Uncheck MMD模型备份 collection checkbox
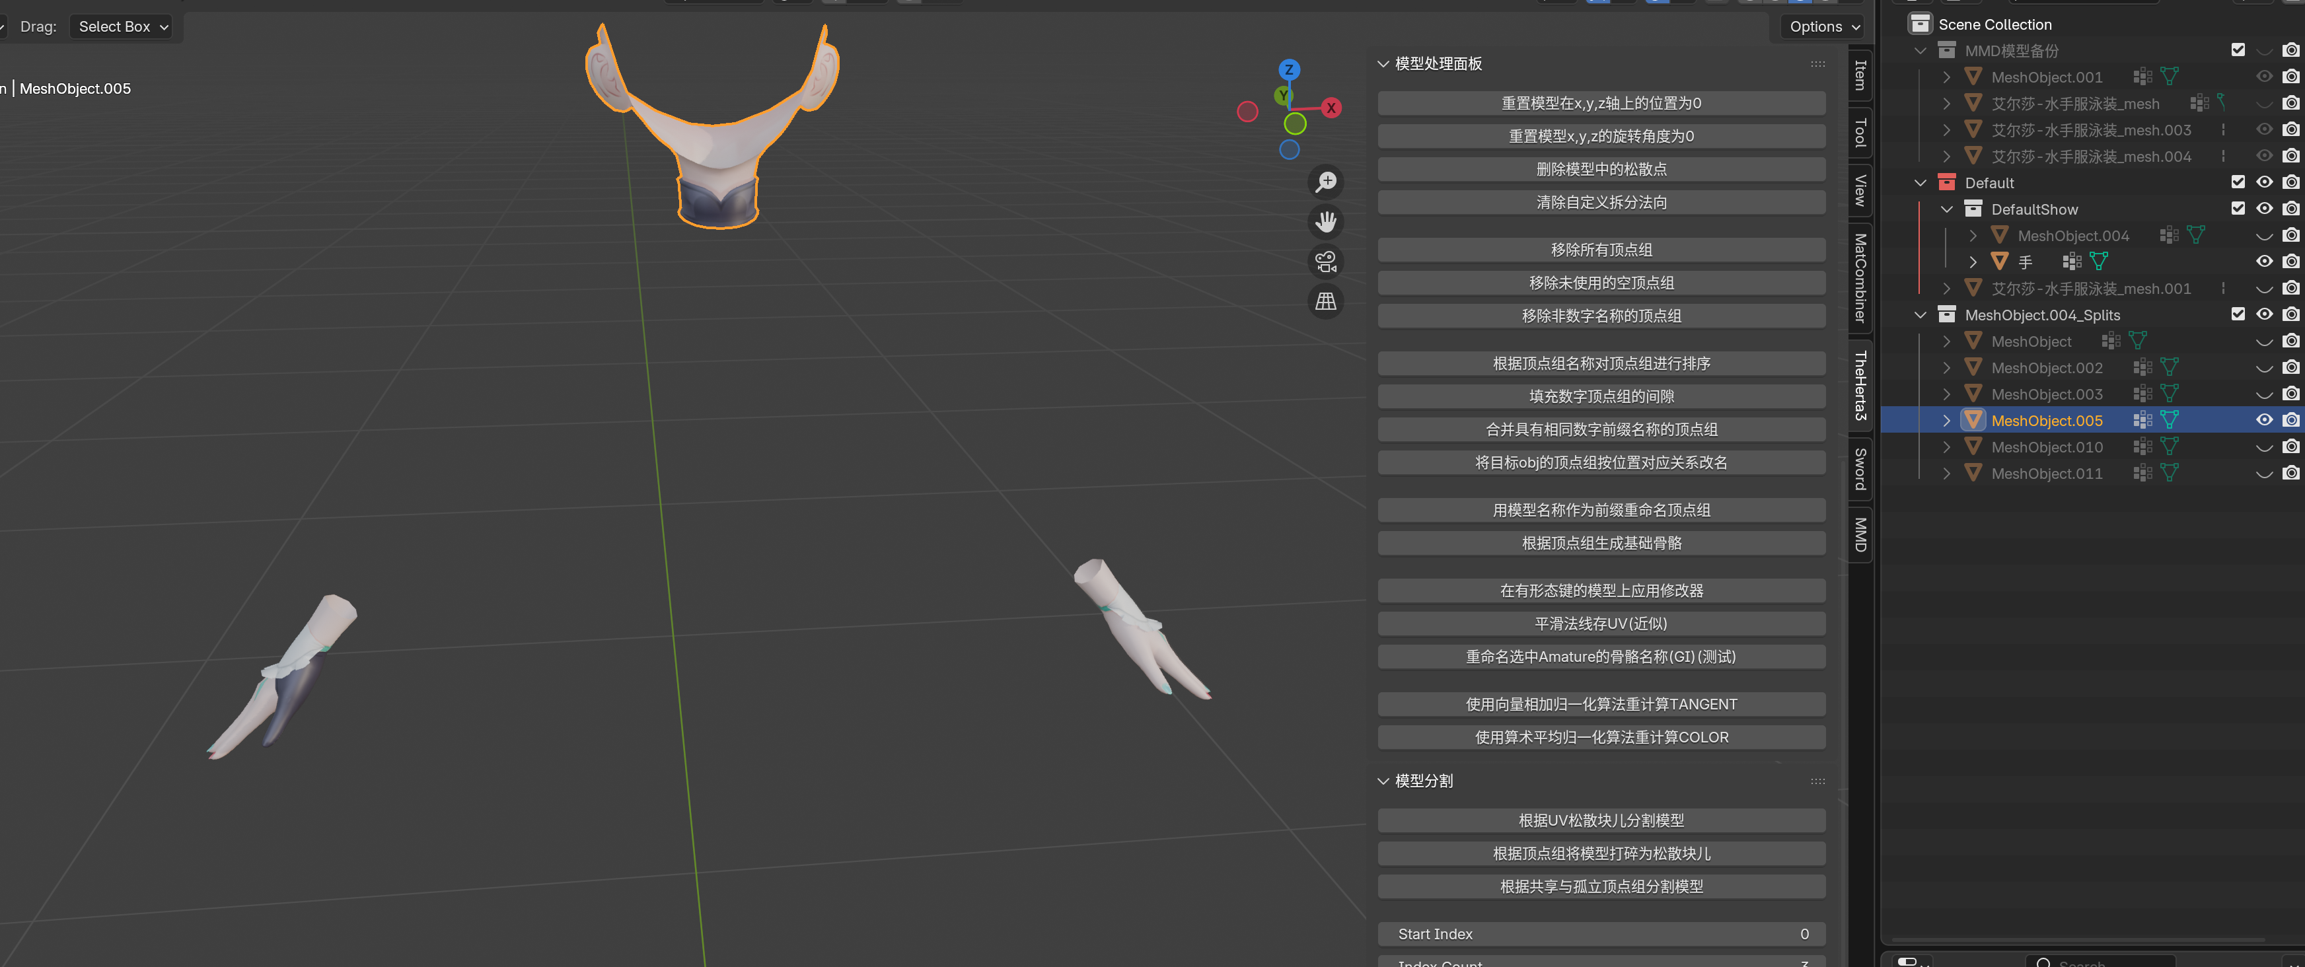This screenshot has height=967, width=2305. tap(2238, 50)
